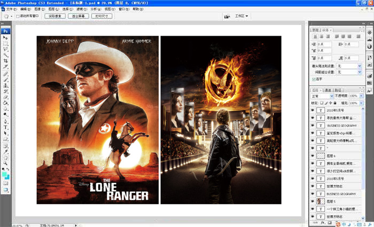Enable the 滚动所有窗口 checkbox
The image size is (374, 227).
pyautogui.click(x=18, y=17)
